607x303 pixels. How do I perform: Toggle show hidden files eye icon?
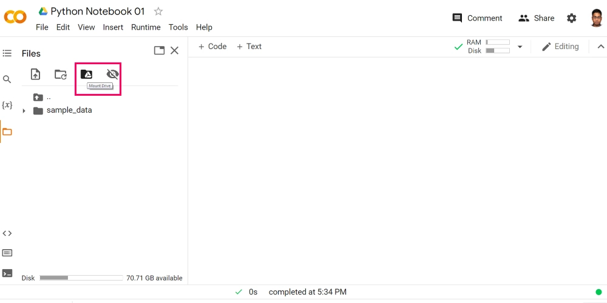pos(112,75)
